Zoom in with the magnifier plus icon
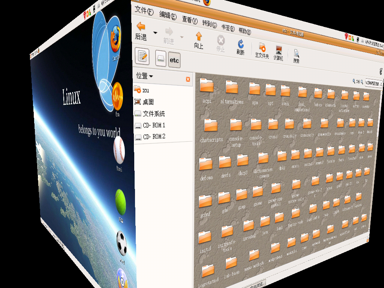Screen dimensions: 384x288 click(x=362, y=82)
